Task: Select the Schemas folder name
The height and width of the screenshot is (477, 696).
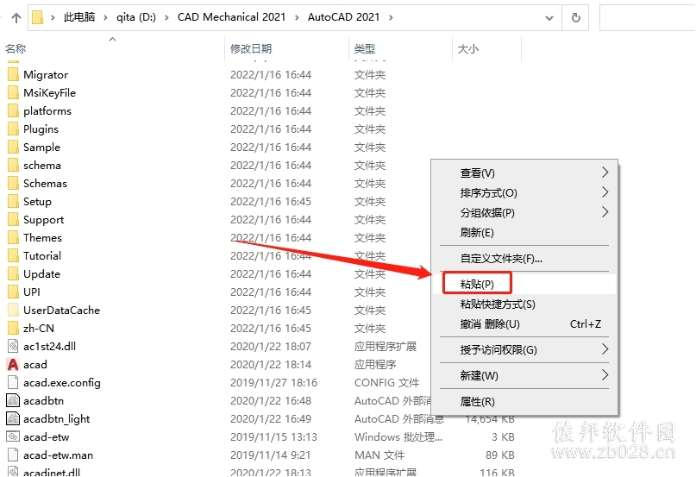Action: [45, 184]
